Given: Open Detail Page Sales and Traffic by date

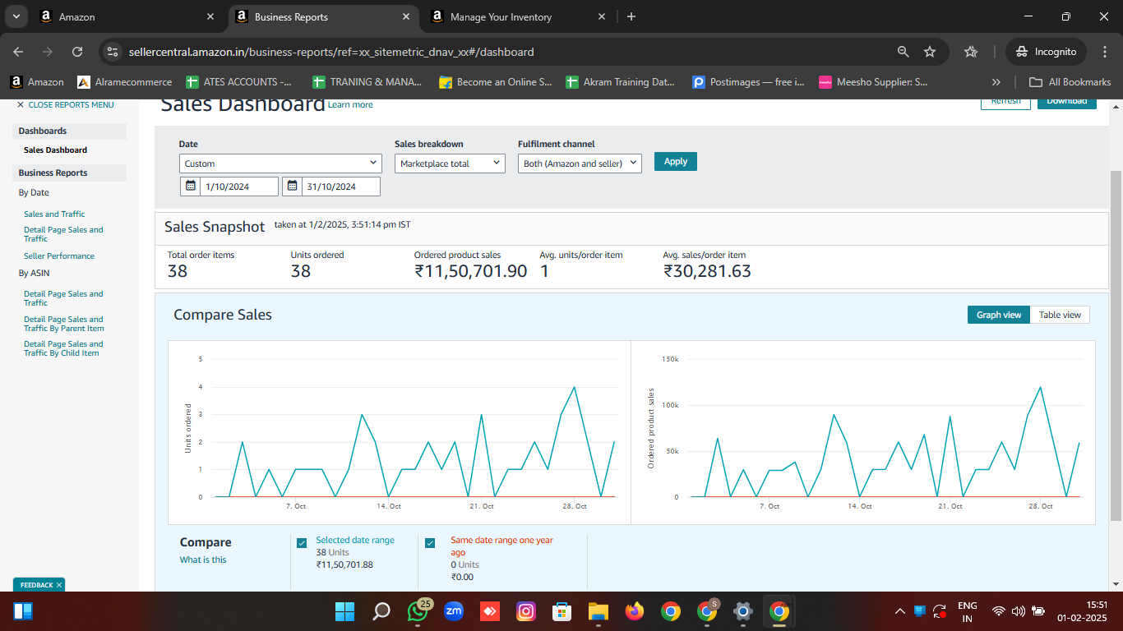Looking at the screenshot, I should [x=63, y=234].
